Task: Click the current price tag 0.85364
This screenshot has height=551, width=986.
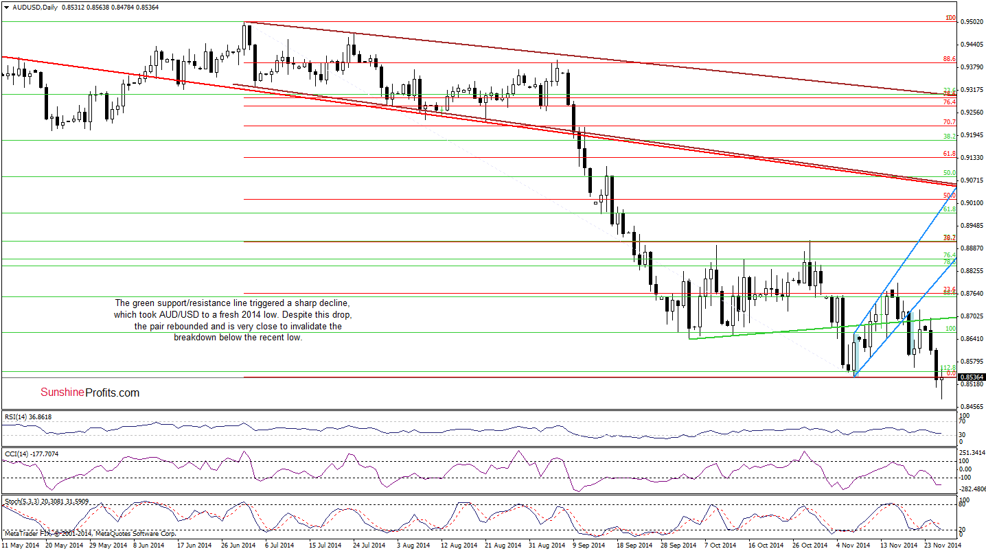Action: pos(972,377)
